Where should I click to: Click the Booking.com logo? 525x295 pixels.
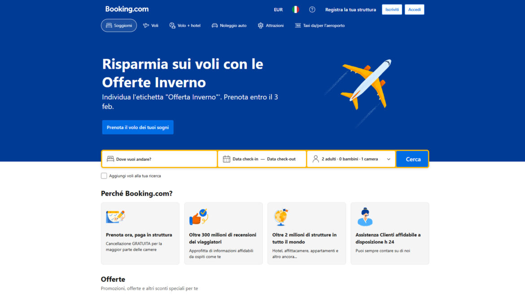tap(127, 9)
